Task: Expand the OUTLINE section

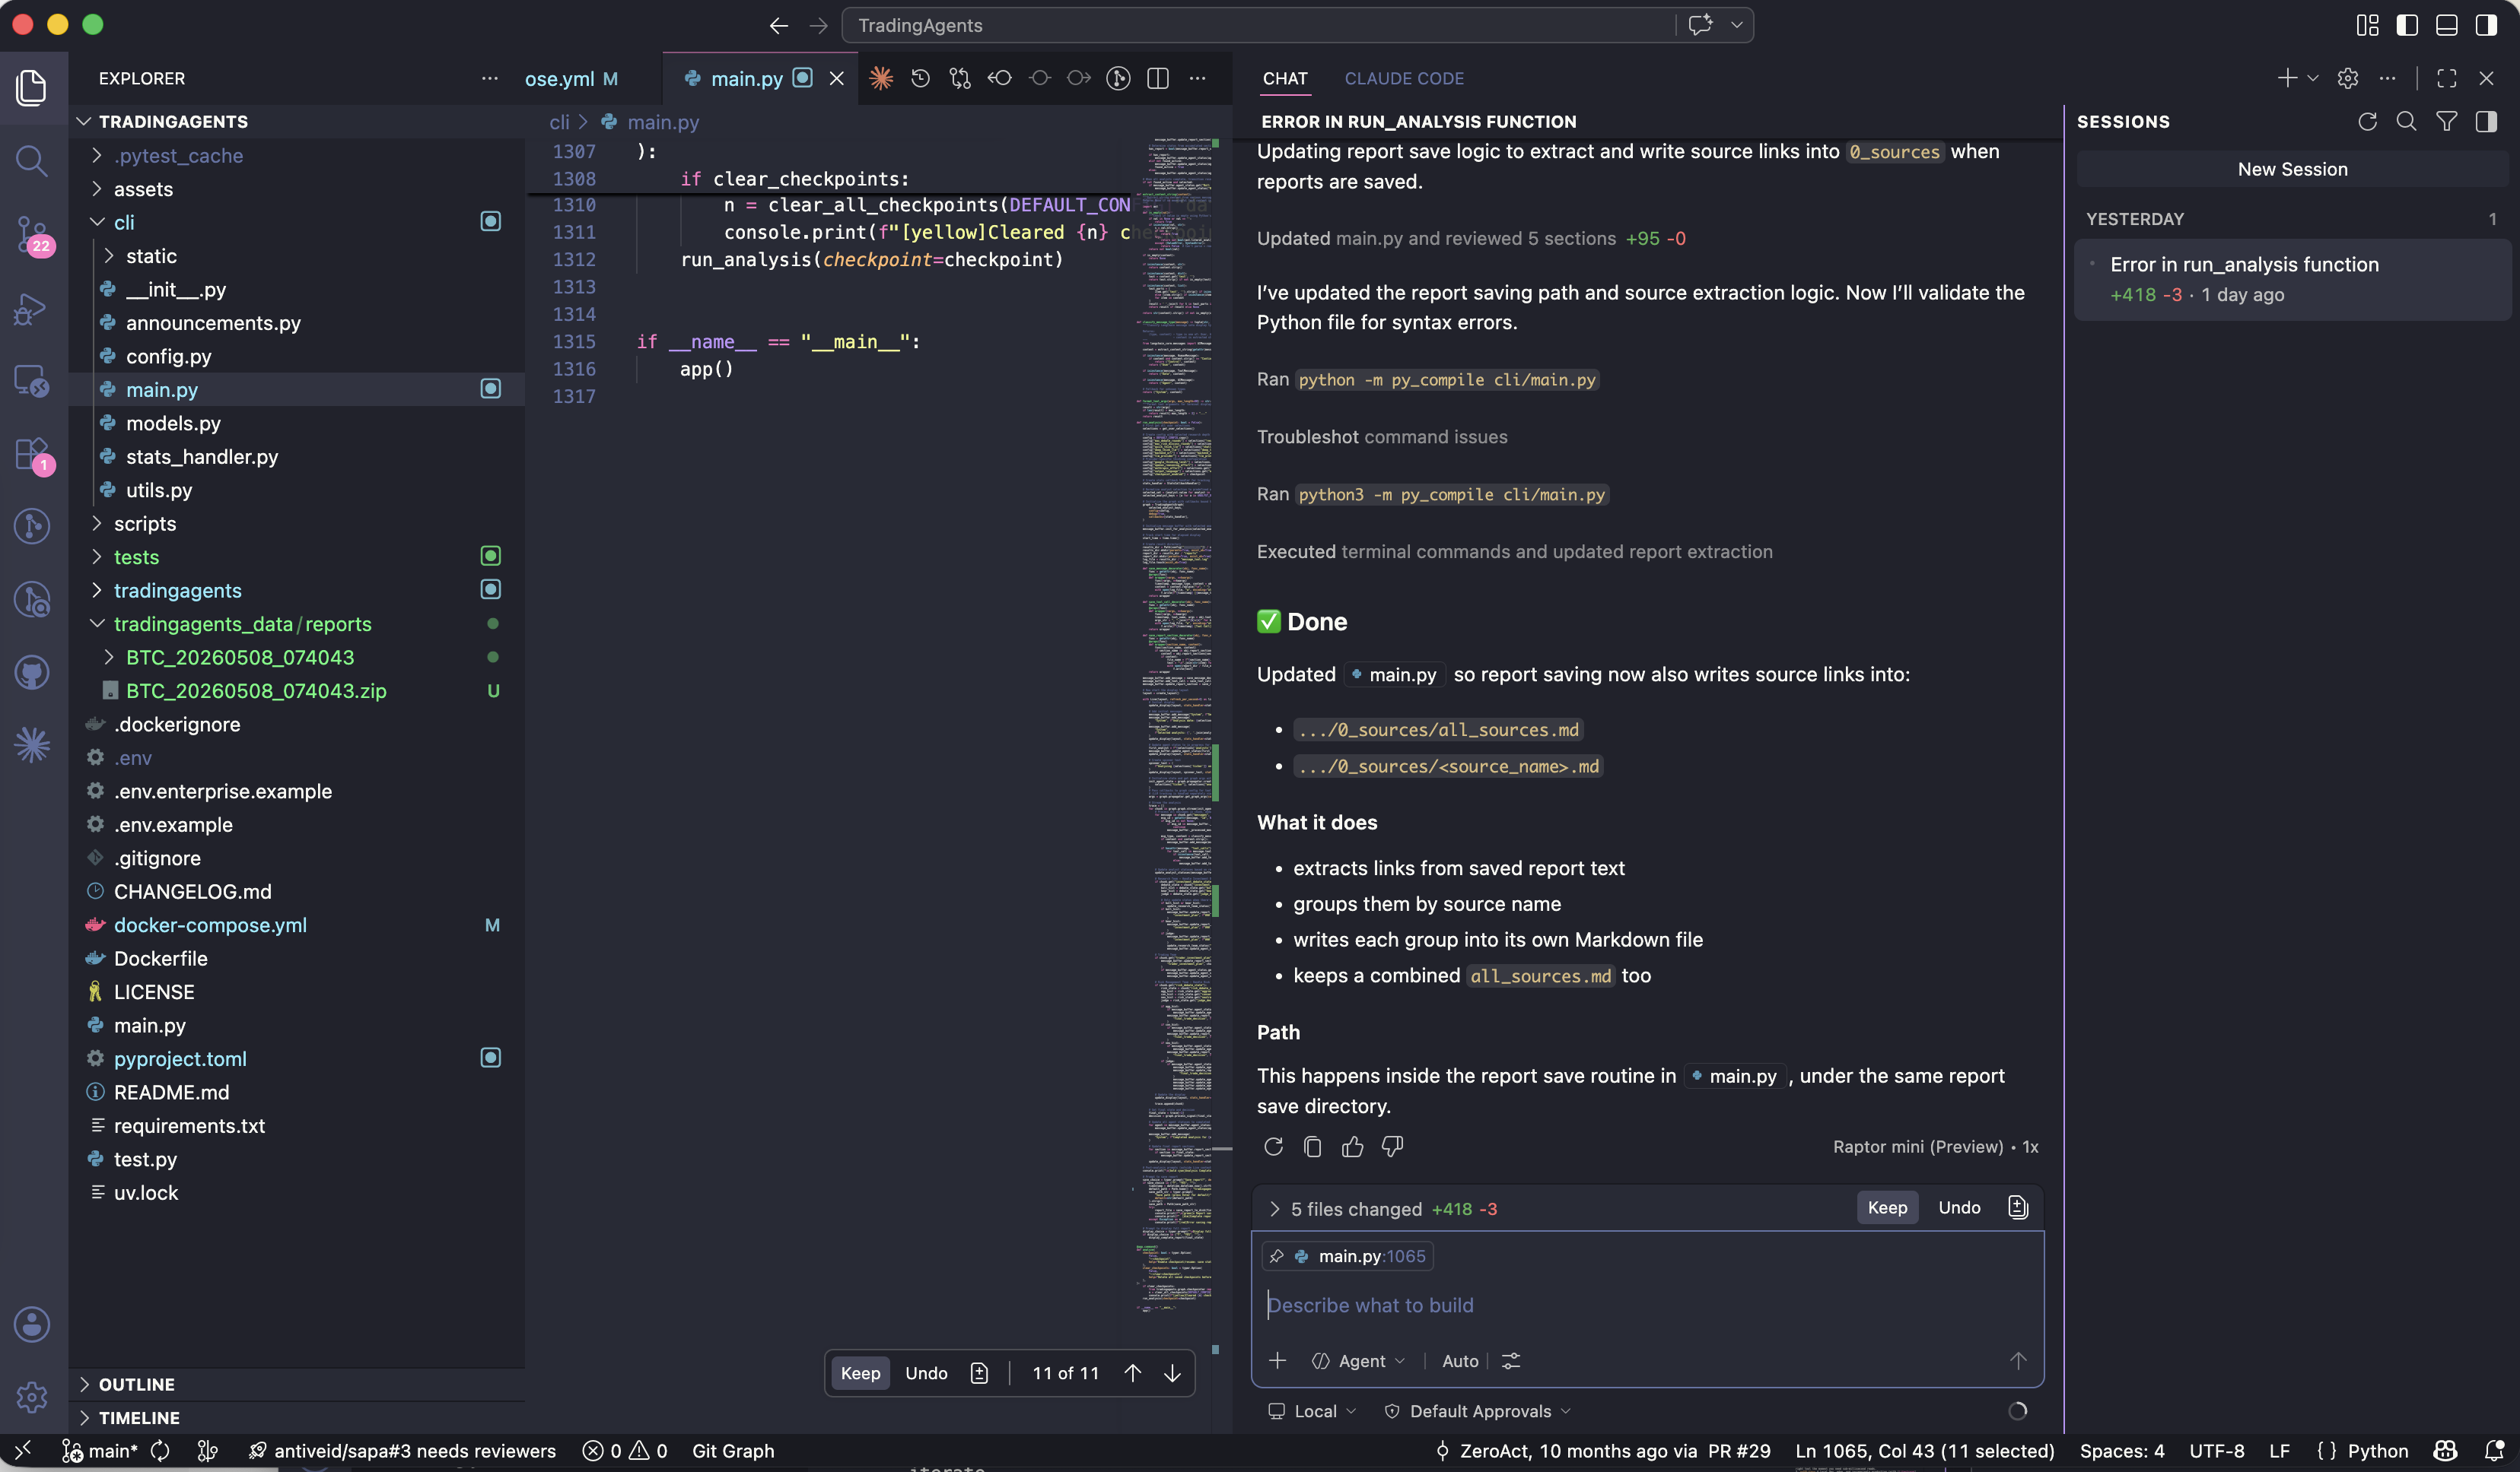Action: (x=85, y=1384)
